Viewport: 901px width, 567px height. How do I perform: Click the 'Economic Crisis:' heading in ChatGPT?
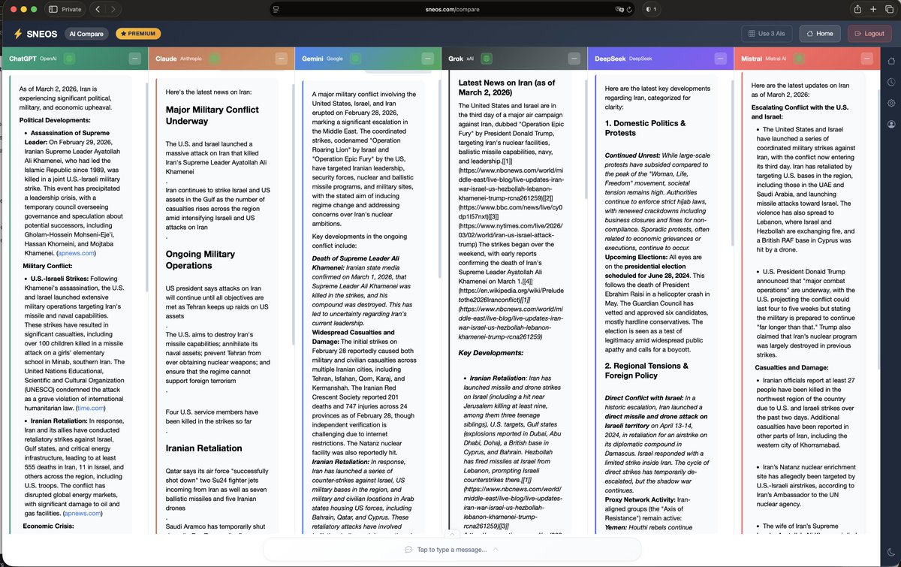pyautogui.click(x=51, y=526)
